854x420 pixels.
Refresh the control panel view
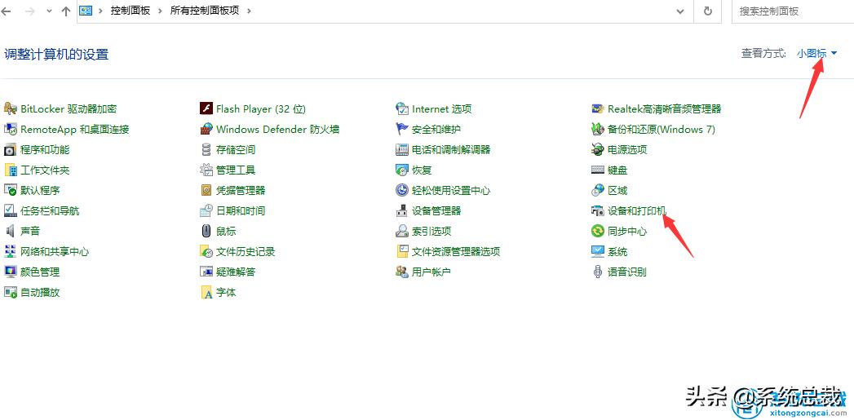[x=708, y=11]
